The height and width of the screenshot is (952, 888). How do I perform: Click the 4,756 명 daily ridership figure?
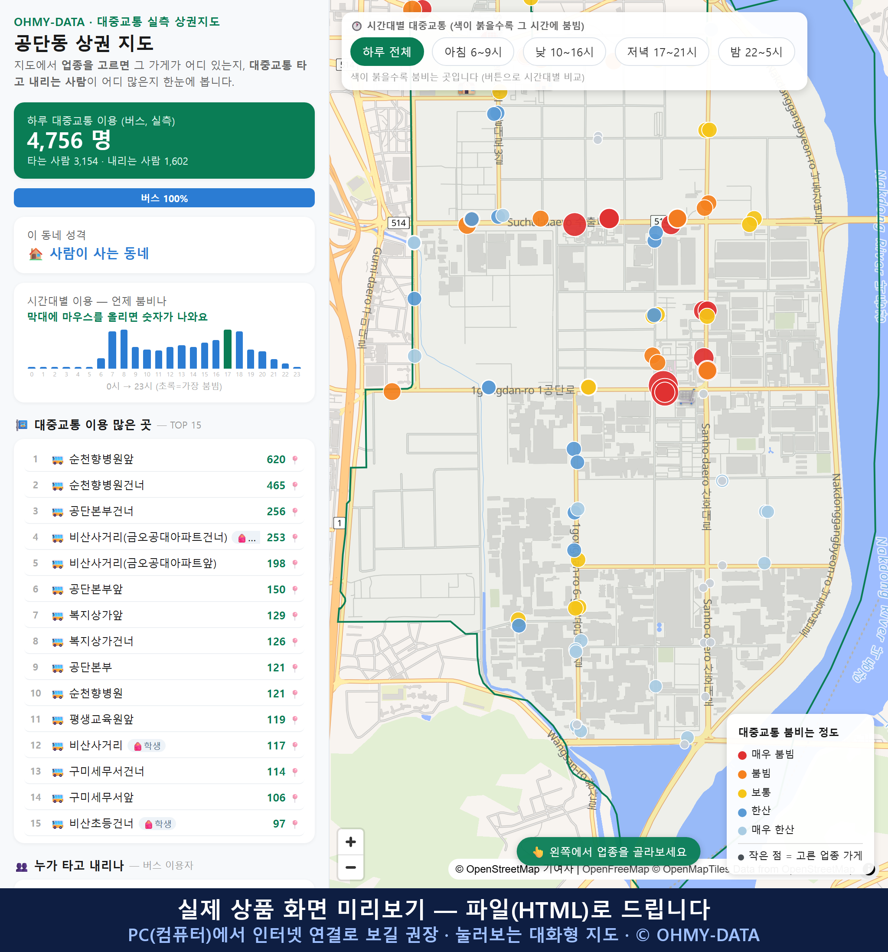[x=69, y=141]
